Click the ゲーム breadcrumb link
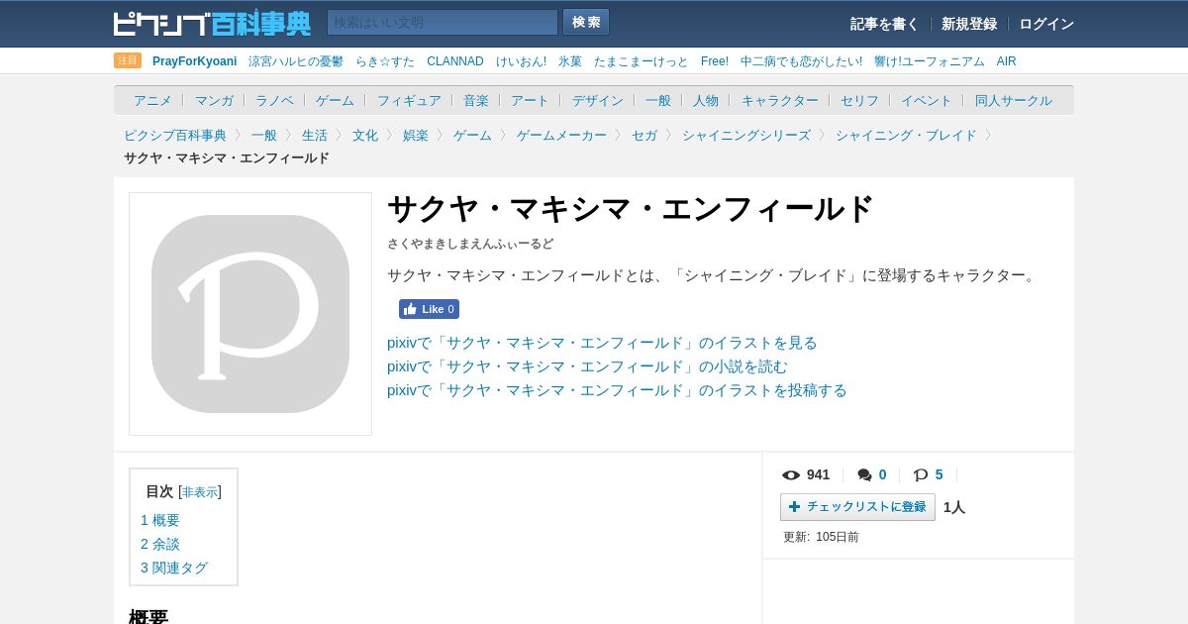1188x624 pixels. point(472,135)
